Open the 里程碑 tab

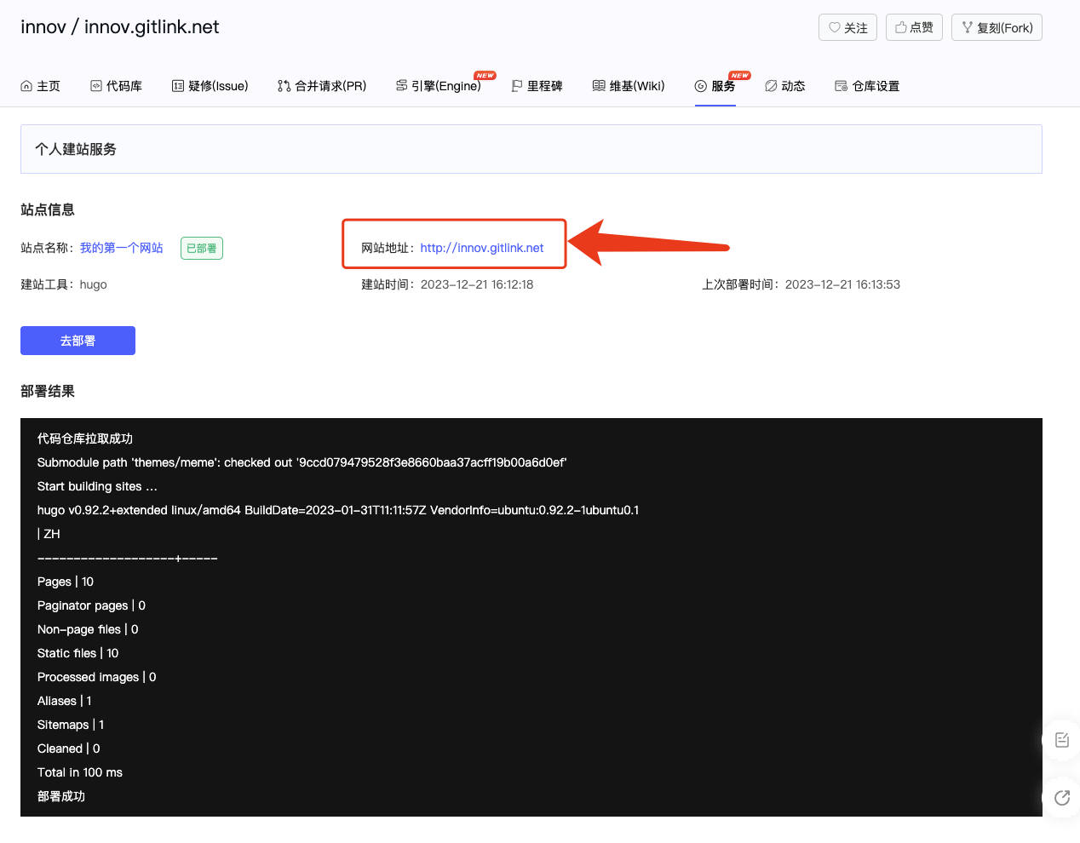point(537,86)
